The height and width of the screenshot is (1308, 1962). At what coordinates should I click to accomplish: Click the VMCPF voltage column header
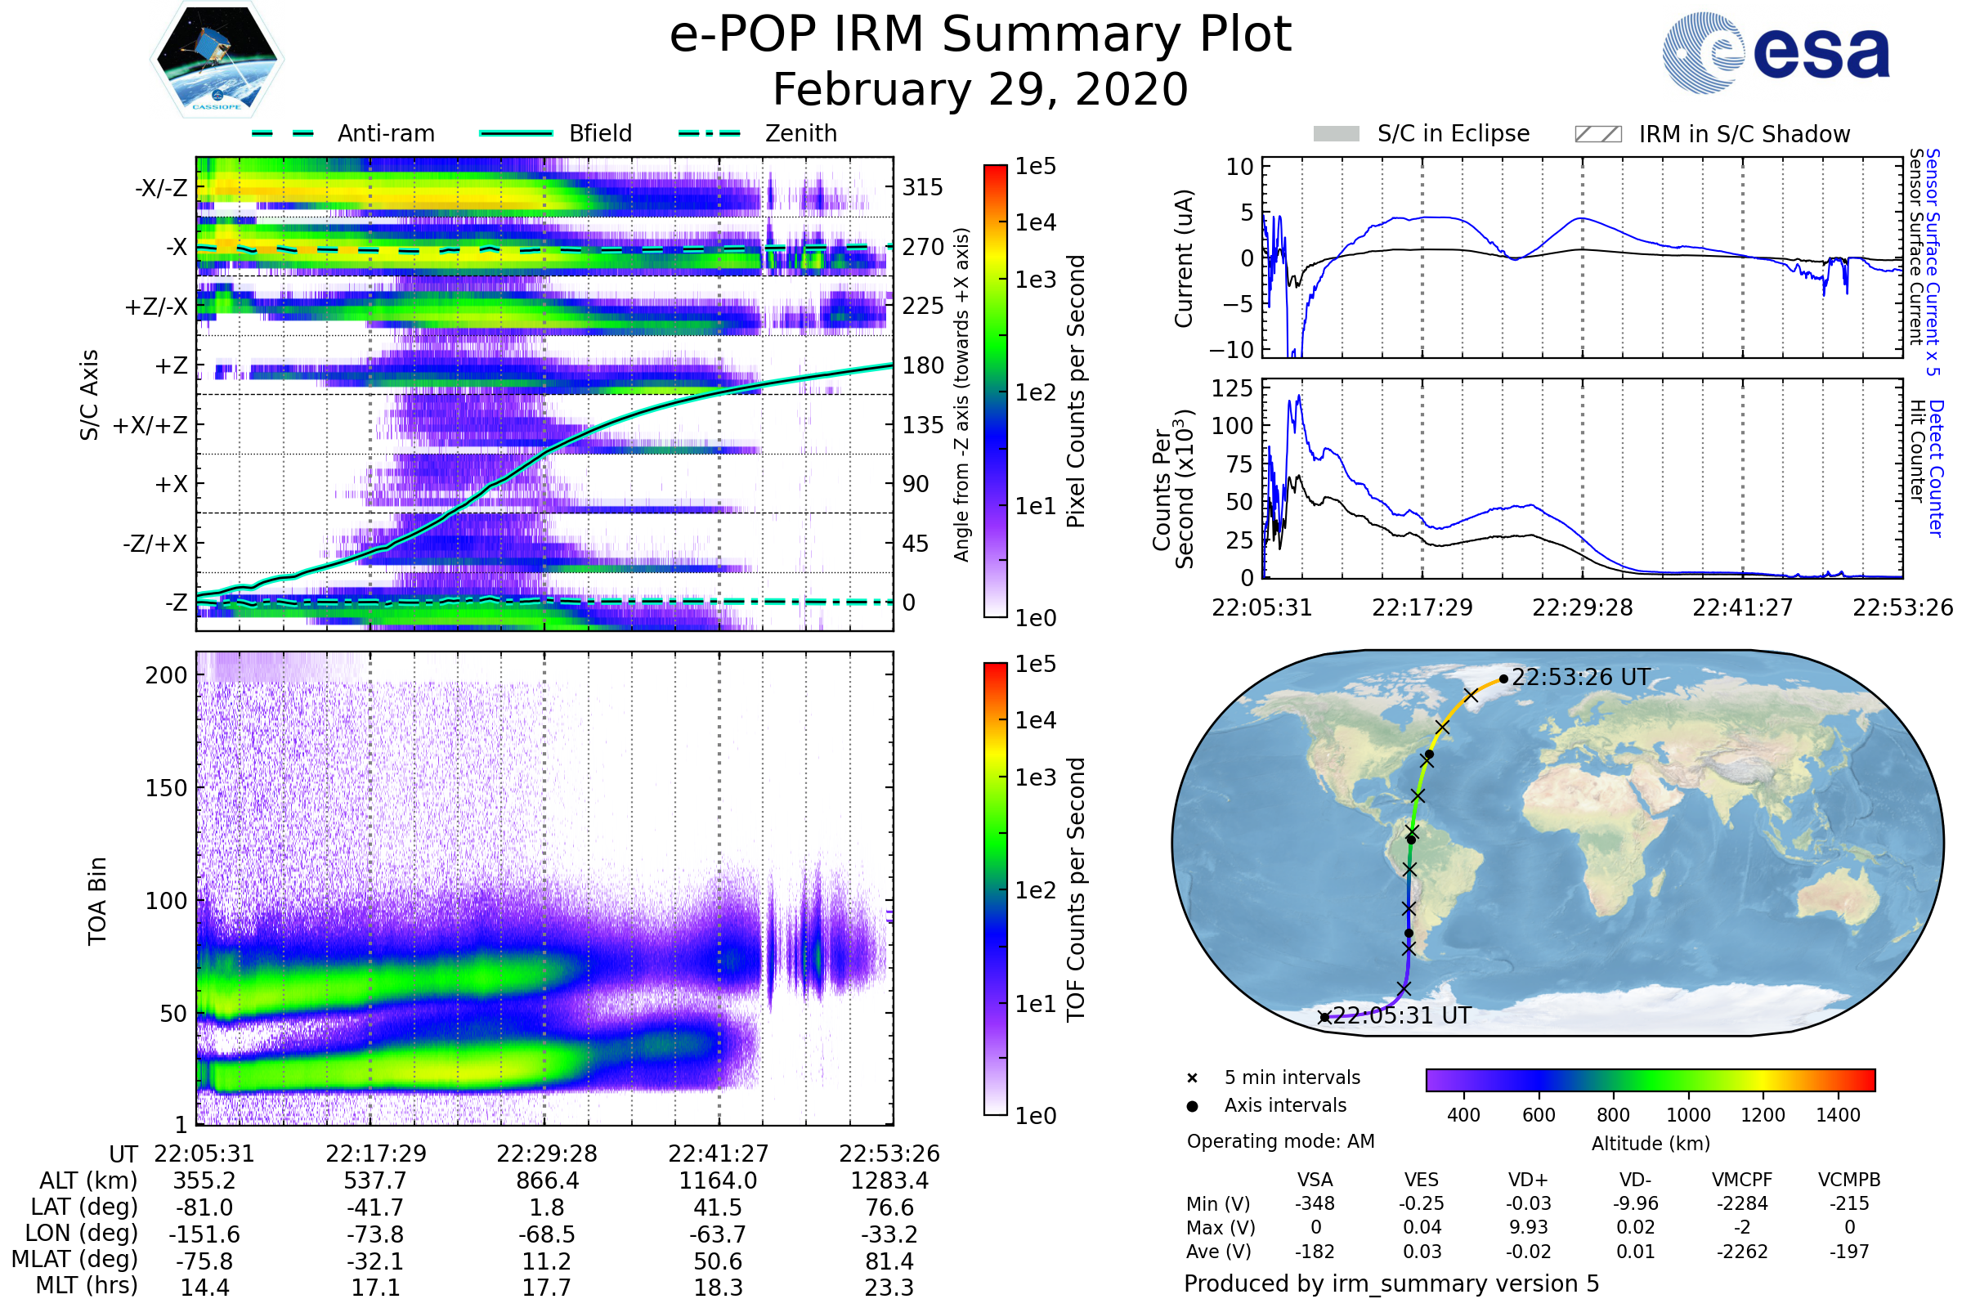(x=1742, y=1180)
